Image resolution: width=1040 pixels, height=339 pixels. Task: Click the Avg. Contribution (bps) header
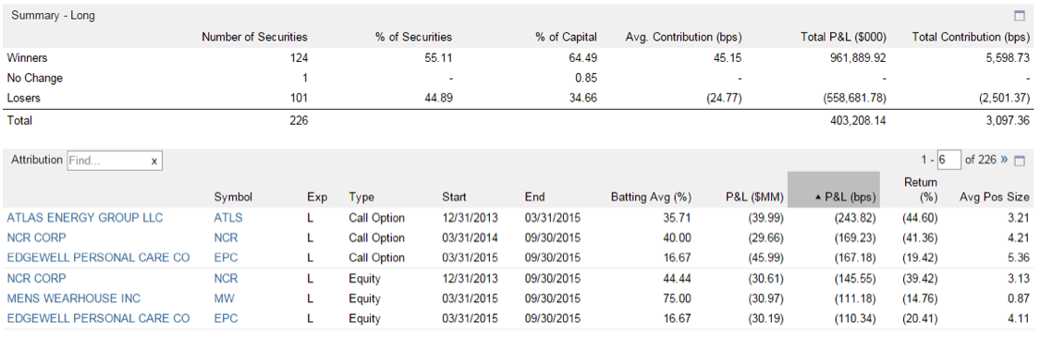pyautogui.click(x=683, y=37)
